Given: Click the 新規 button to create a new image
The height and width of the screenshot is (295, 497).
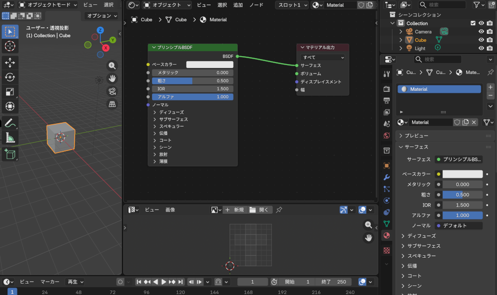Looking at the screenshot, I should click(x=236, y=210).
